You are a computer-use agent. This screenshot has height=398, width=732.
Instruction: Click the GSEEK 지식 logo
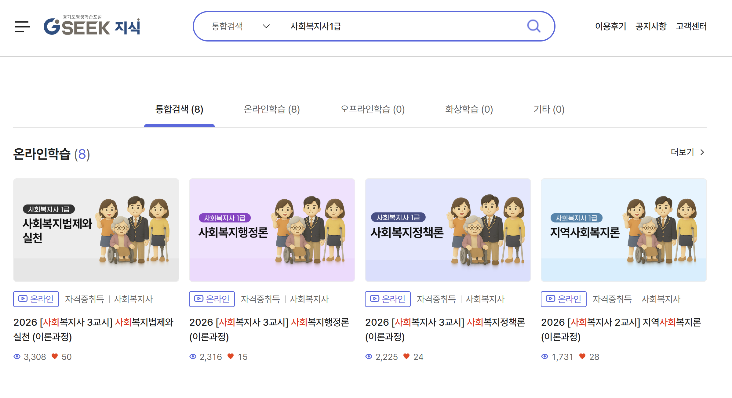pyautogui.click(x=92, y=26)
